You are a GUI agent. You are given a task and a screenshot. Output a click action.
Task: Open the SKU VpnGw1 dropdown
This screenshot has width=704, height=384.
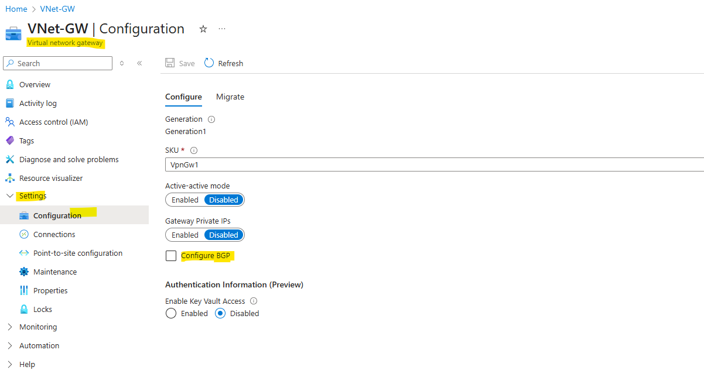(x=435, y=164)
